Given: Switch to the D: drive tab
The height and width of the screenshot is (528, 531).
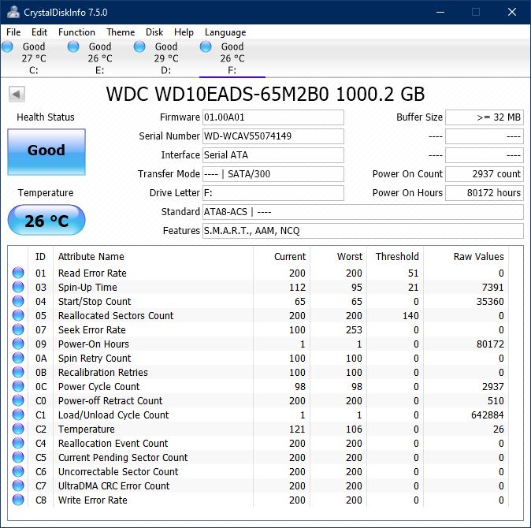Looking at the screenshot, I should (x=166, y=58).
